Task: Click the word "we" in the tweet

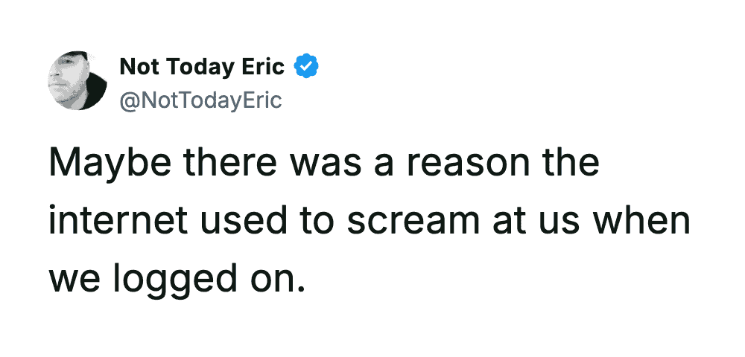Action: 72,279
